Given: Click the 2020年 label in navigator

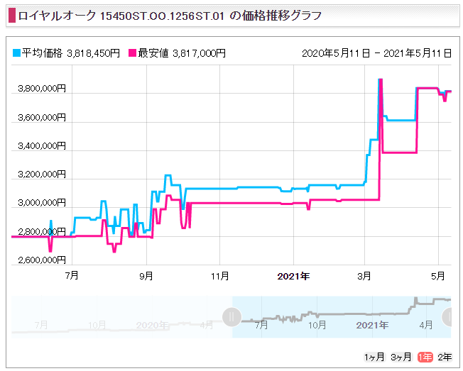Looking at the screenshot, I should point(153,325).
